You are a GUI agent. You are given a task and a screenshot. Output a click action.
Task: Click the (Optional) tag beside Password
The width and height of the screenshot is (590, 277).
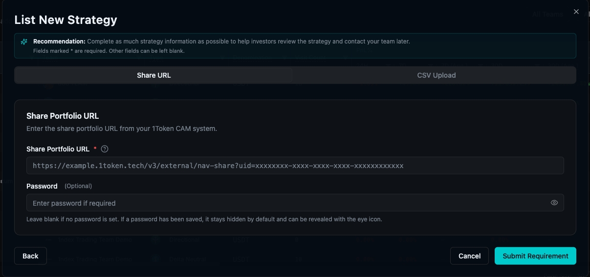point(78,186)
